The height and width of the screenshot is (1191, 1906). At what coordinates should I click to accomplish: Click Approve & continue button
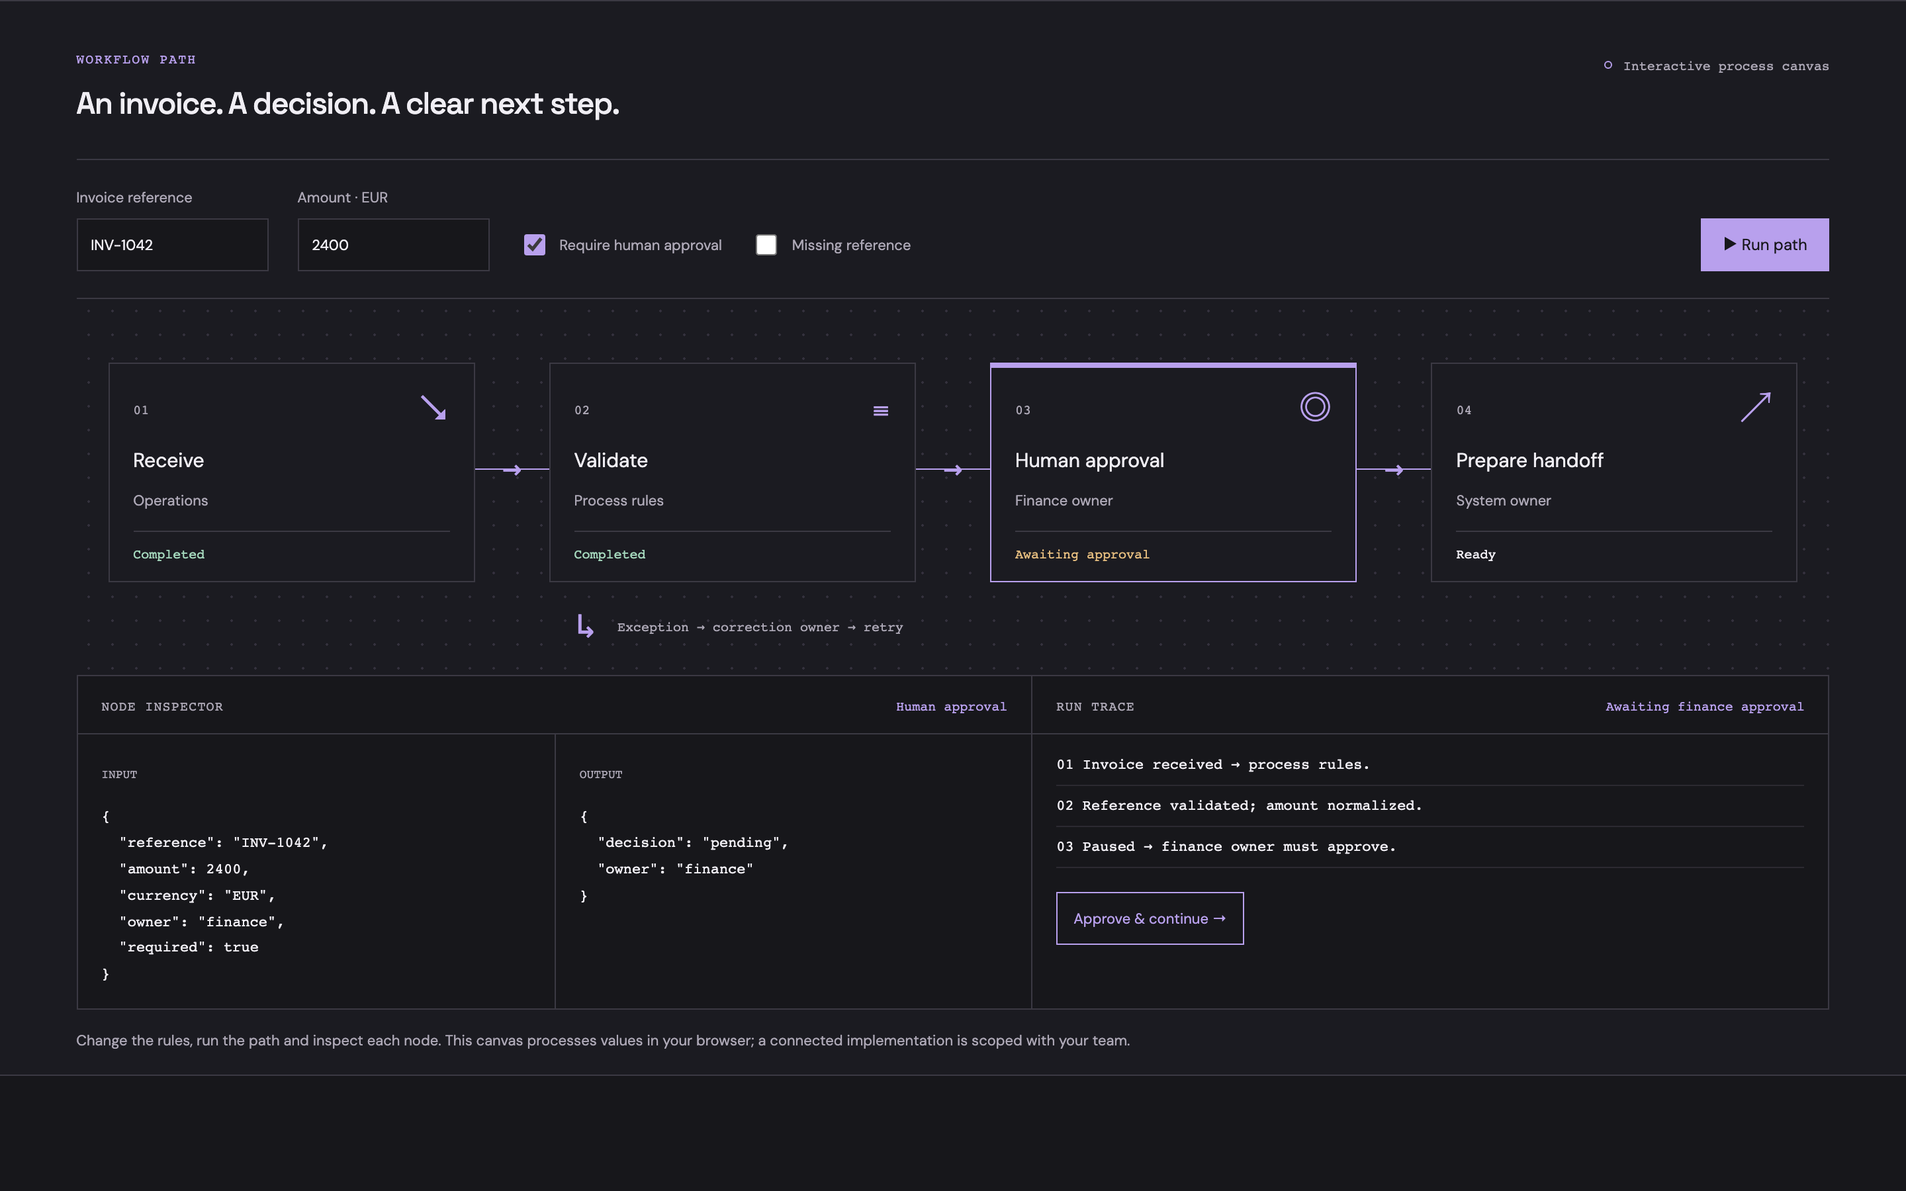coord(1149,918)
